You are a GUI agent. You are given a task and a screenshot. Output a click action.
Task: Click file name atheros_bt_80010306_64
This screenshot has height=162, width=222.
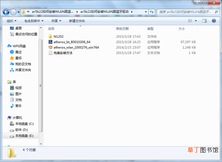pos(72,42)
